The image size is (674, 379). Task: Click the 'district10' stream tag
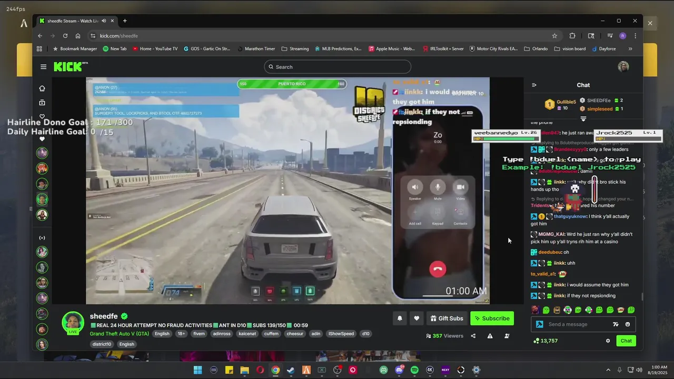102,344
